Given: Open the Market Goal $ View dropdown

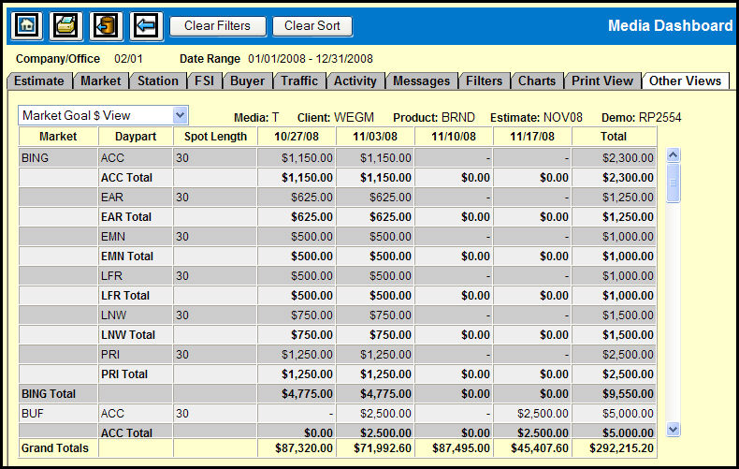Looking at the screenshot, I should 181,115.
